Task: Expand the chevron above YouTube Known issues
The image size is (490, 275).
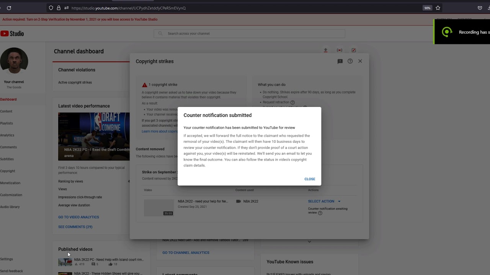Action: 309,241
